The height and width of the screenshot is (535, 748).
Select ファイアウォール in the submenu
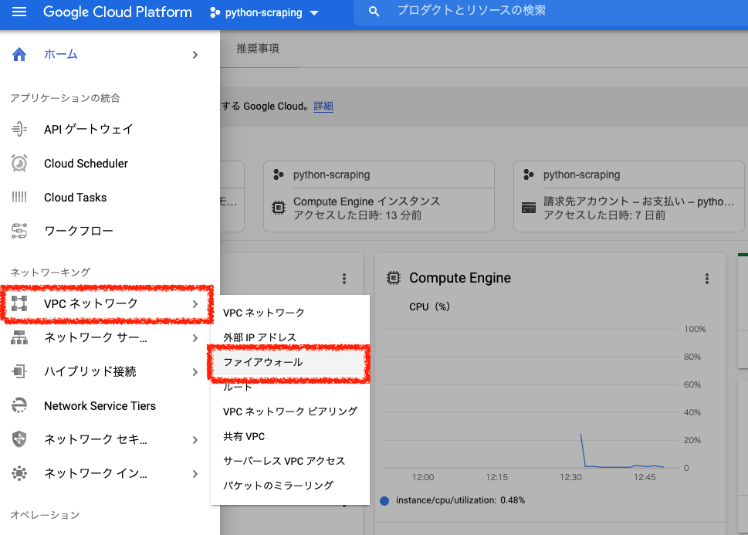[x=290, y=362]
